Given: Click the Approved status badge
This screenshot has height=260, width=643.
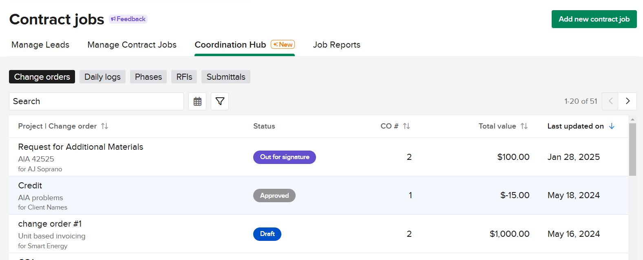Looking at the screenshot, I should click(274, 196).
